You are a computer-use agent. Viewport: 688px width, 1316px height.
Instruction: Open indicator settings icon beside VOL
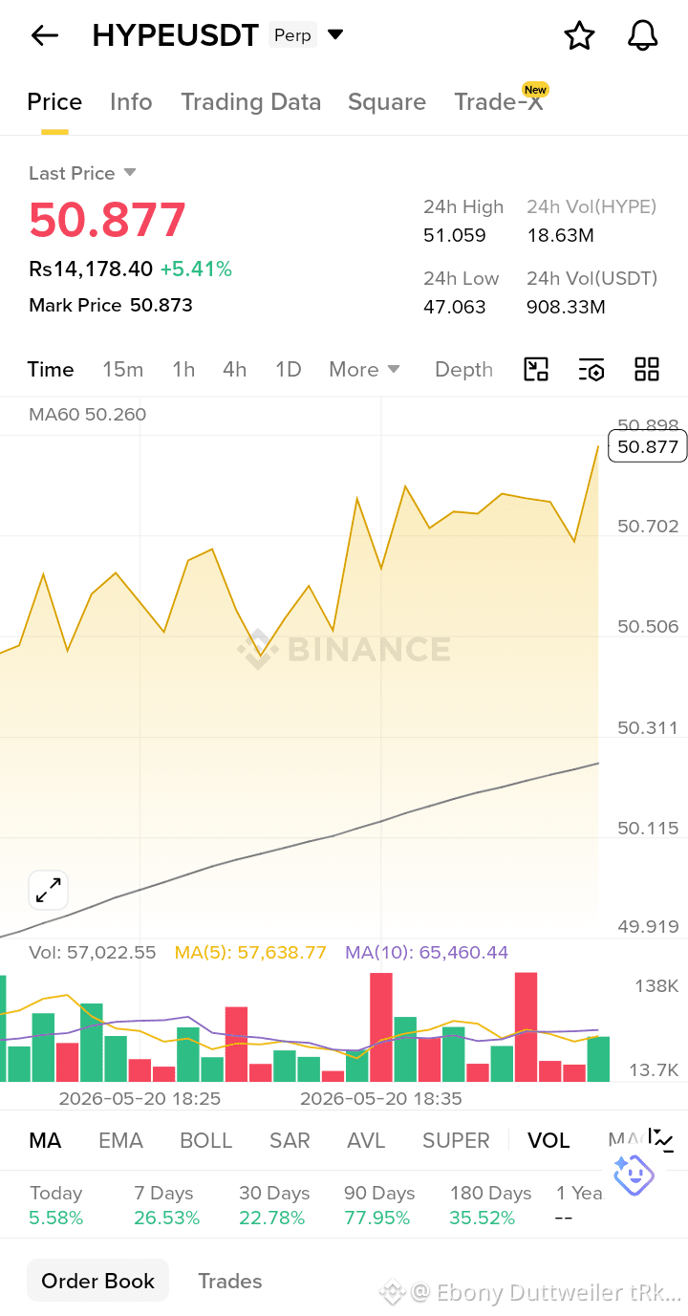tap(662, 1139)
